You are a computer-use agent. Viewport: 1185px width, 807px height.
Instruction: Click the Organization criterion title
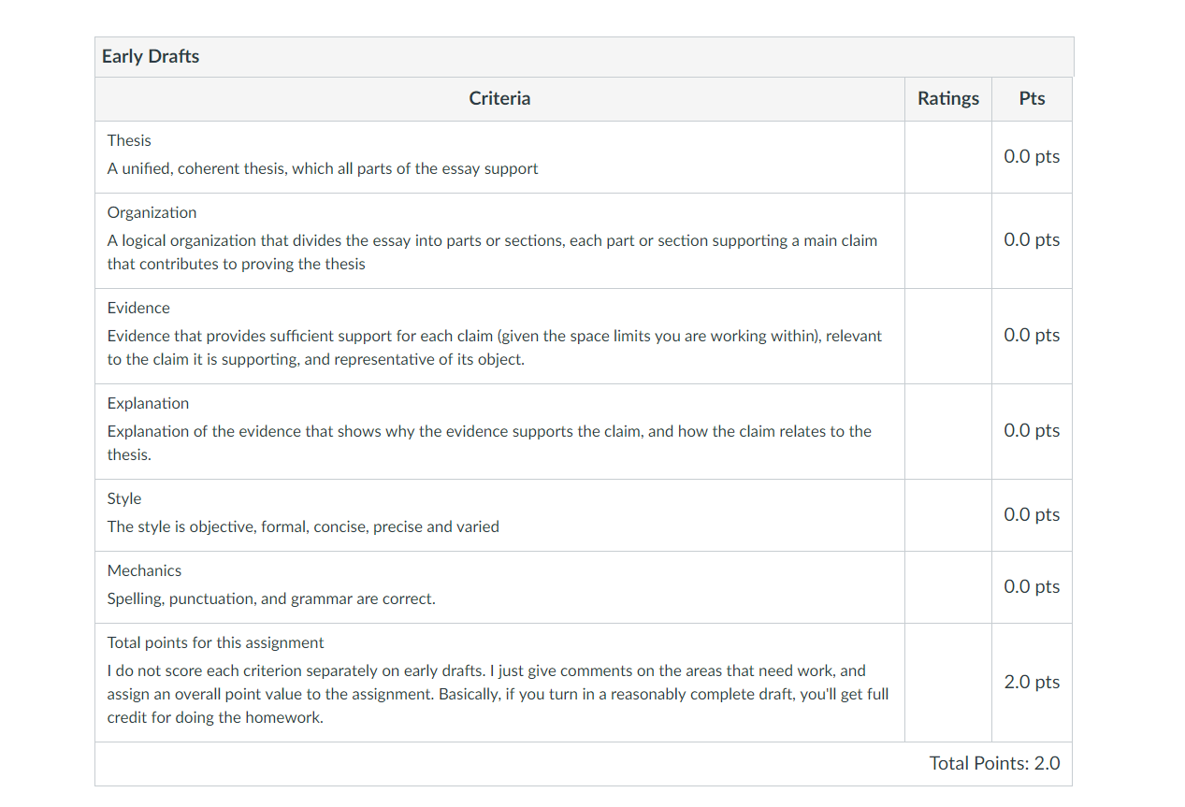point(152,212)
